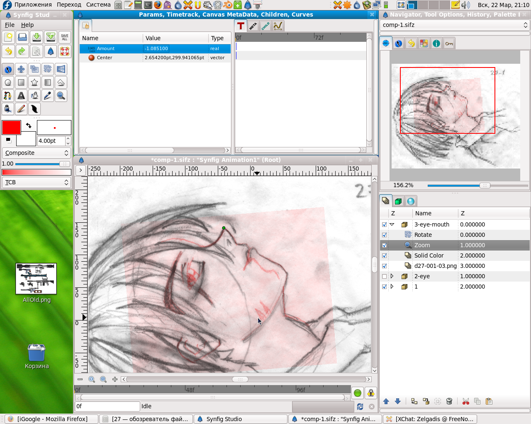The height and width of the screenshot is (424, 531).
Task: Select the Gradient tool
Action: [48, 82]
